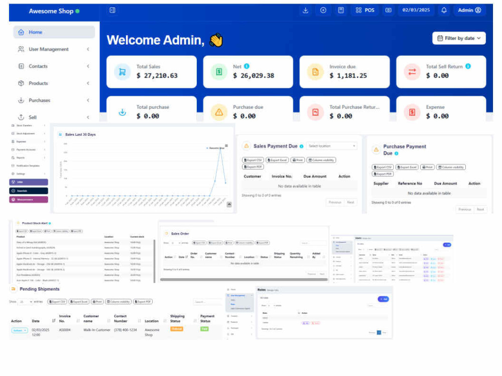Screen dimensions: 502x376
Task: Click Next in Sales Payment Due pagination
Action: tap(350, 203)
